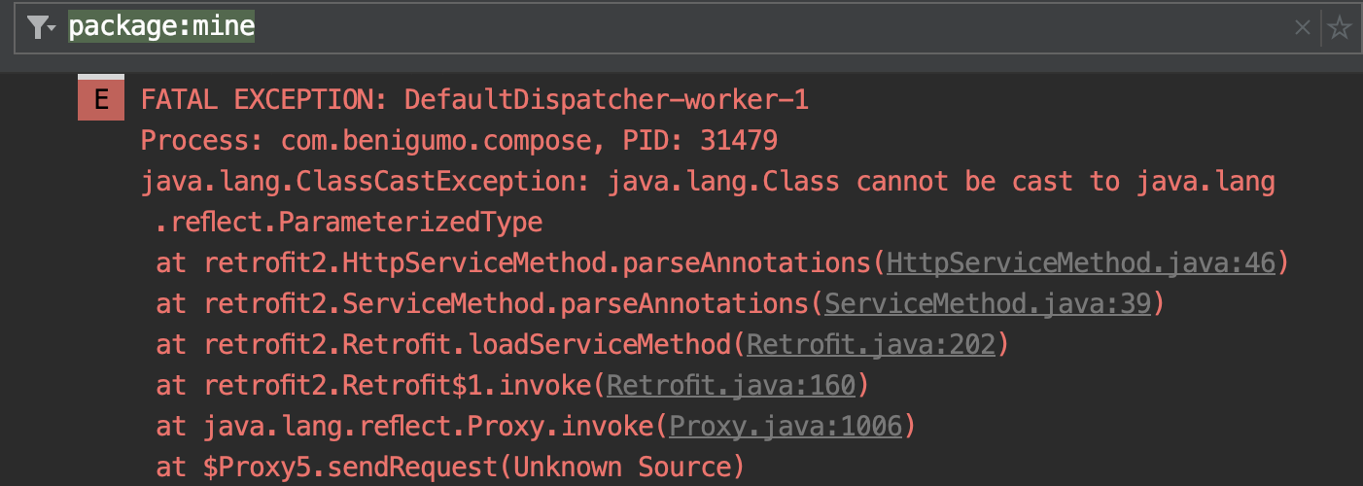Click the package:mine filter input field
The height and width of the screenshot is (486, 1363).
[681, 27]
